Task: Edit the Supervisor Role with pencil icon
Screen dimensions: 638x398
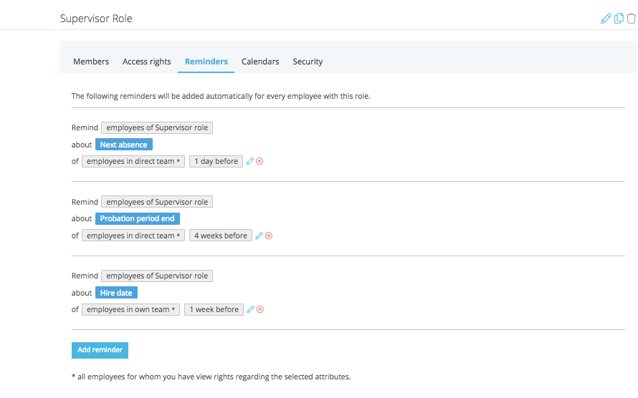Action: point(606,19)
